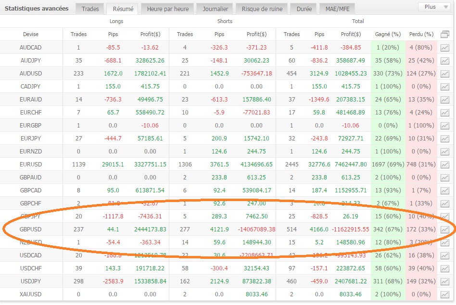Viewport: 456px width, 305px height.
Task: Show the chart icon for GBPCAD row
Action: pyautogui.click(x=445, y=191)
